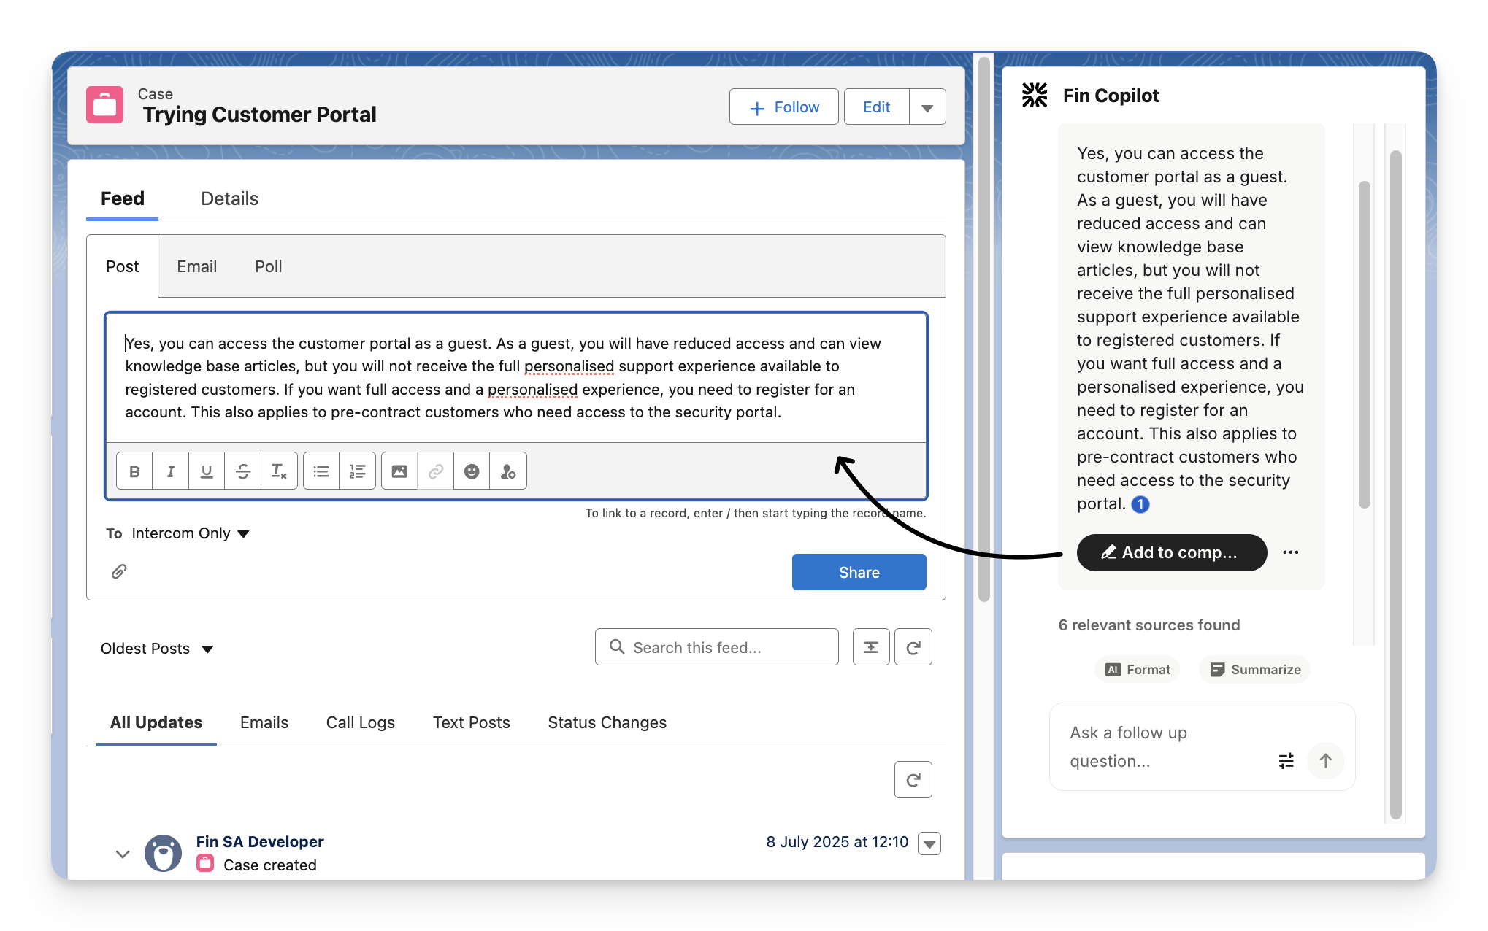Image resolution: width=1488 pixels, height=931 pixels.
Task: Toggle italic formatting in post editor
Action: point(170,471)
